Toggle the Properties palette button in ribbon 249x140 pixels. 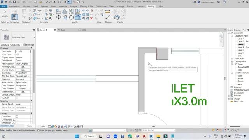14,17
